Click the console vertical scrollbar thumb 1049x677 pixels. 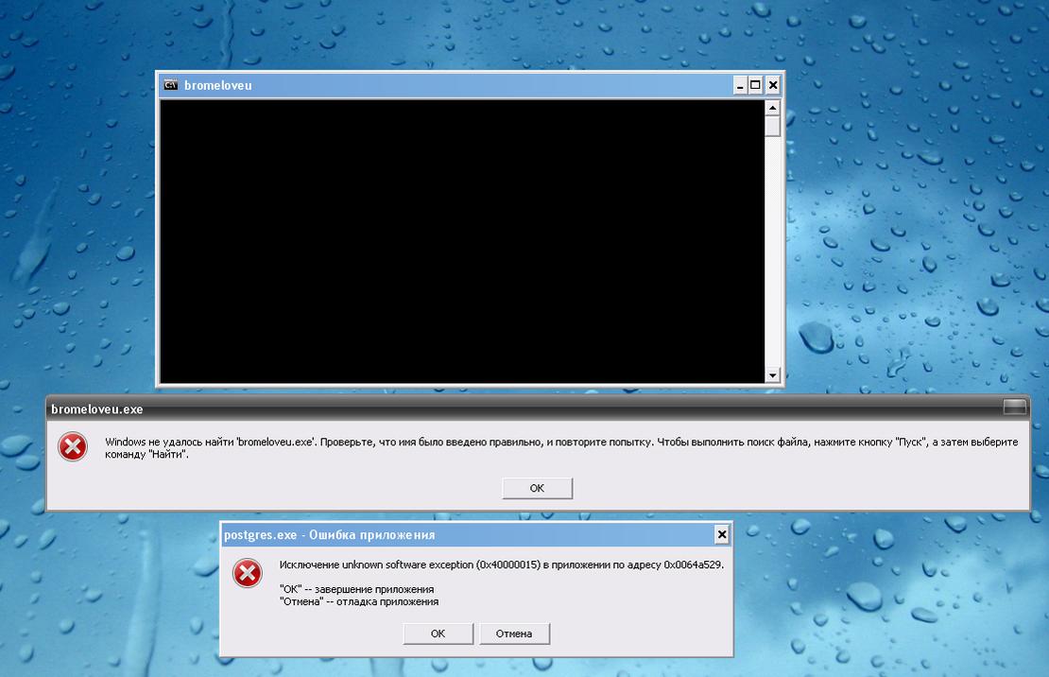pos(773,126)
